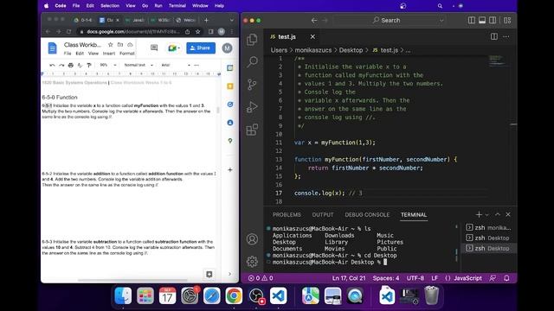
Task: Bookmark this page with Chrome star icon
Action: point(198,32)
